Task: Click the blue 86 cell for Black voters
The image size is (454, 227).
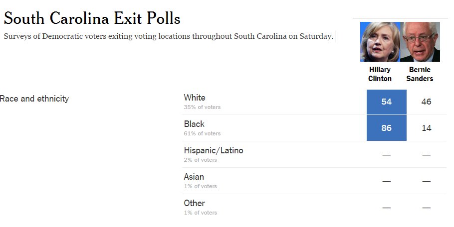Action: coord(387,128)
